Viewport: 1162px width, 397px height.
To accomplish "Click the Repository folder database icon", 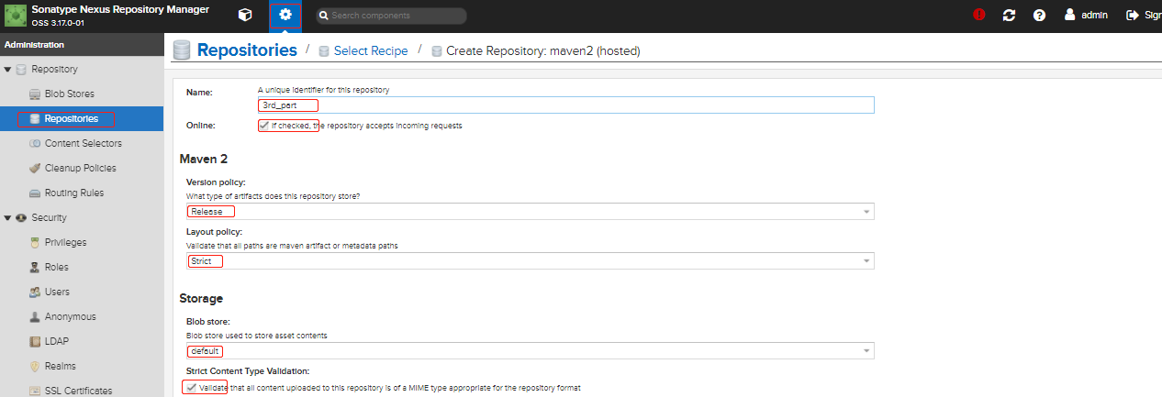I will pyautogui.click(x=21, y=70).
